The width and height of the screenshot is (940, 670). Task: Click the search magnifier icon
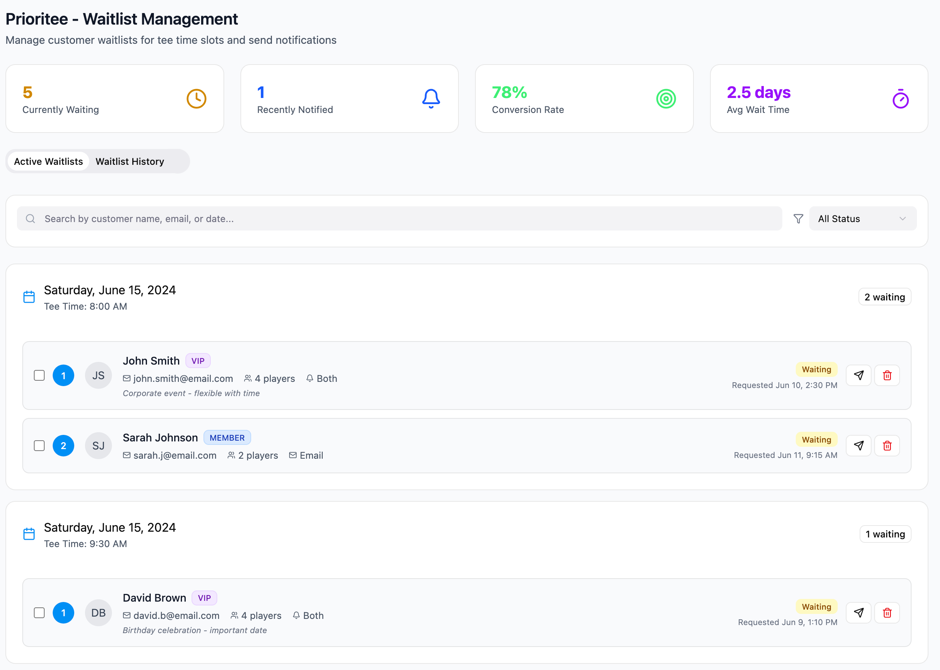point(30,219)
